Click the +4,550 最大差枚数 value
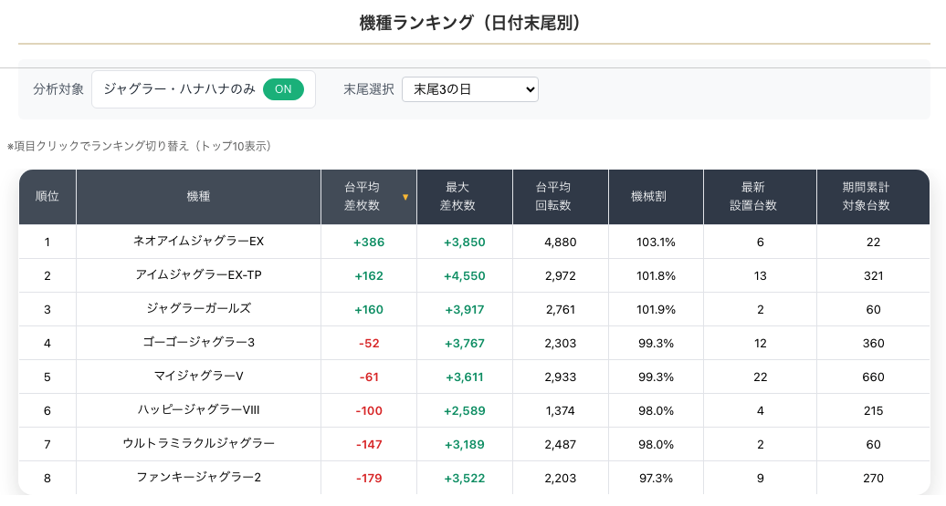946x506 pixels. (464, 275)
